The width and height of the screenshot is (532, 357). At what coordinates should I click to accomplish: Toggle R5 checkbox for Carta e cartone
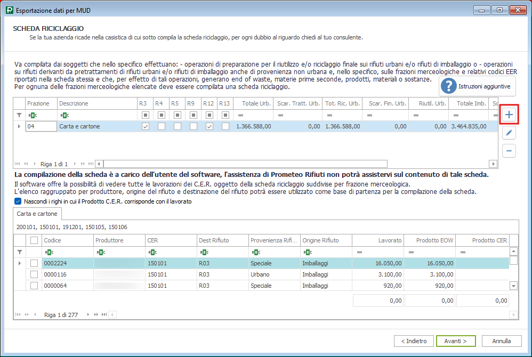pyautogui.click(x=177, y=126)
